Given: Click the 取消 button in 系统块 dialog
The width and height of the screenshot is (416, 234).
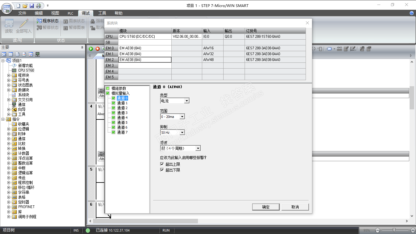Looking at the screenshot, I should (295, 207).
